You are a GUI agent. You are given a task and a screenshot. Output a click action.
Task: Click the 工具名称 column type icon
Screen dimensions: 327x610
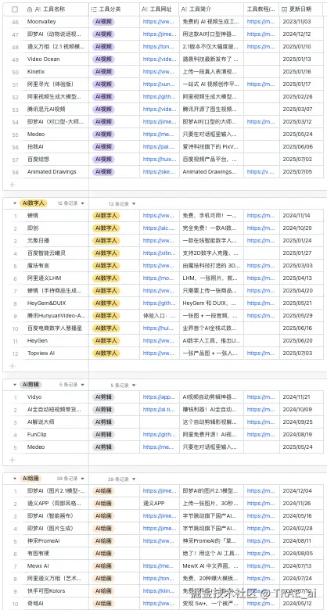[30, 9]
